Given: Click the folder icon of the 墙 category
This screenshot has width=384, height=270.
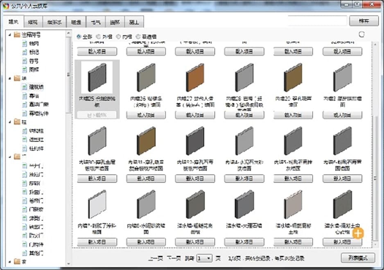Looking at the screenshot, I should click(17, 78).
